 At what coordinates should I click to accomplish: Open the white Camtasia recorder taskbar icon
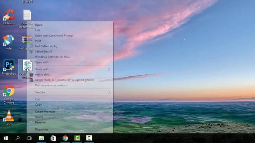(89, 138)
